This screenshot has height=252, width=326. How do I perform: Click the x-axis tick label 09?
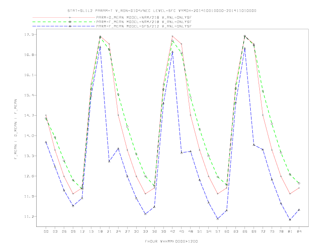[x=73, y=231]
